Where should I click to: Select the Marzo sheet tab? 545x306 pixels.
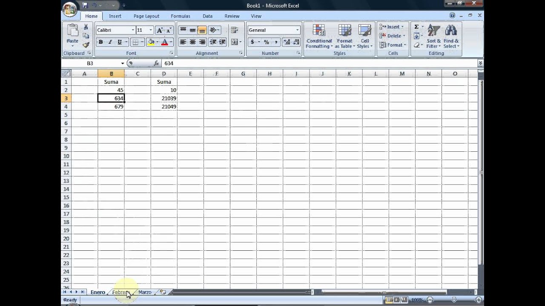click(145, 292)
